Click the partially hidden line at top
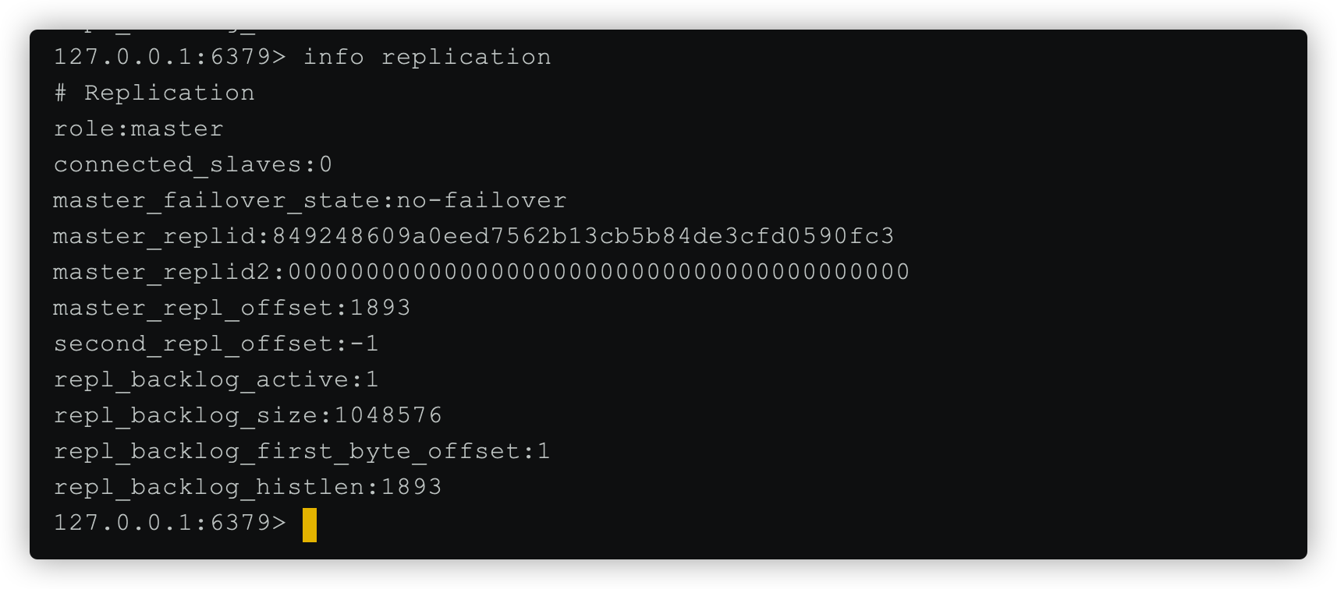 coord(156,33)
